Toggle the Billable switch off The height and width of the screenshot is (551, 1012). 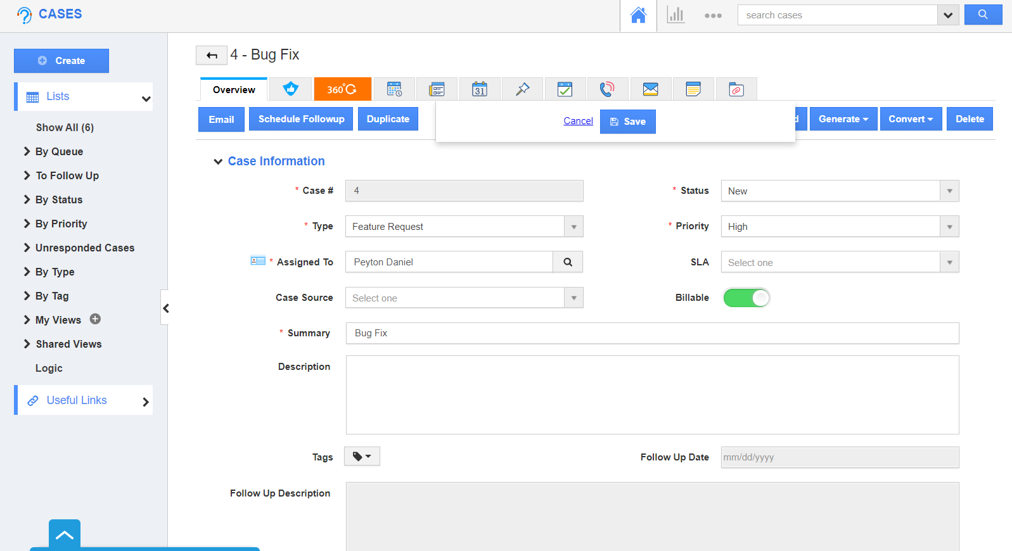746,298
